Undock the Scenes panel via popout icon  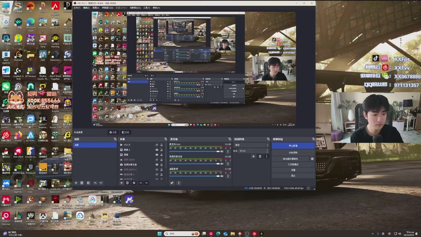pyautogui.click(x=115, y=139)
